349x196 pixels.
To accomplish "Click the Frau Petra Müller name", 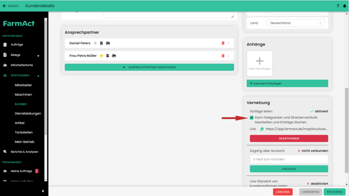I will [83, 56].
